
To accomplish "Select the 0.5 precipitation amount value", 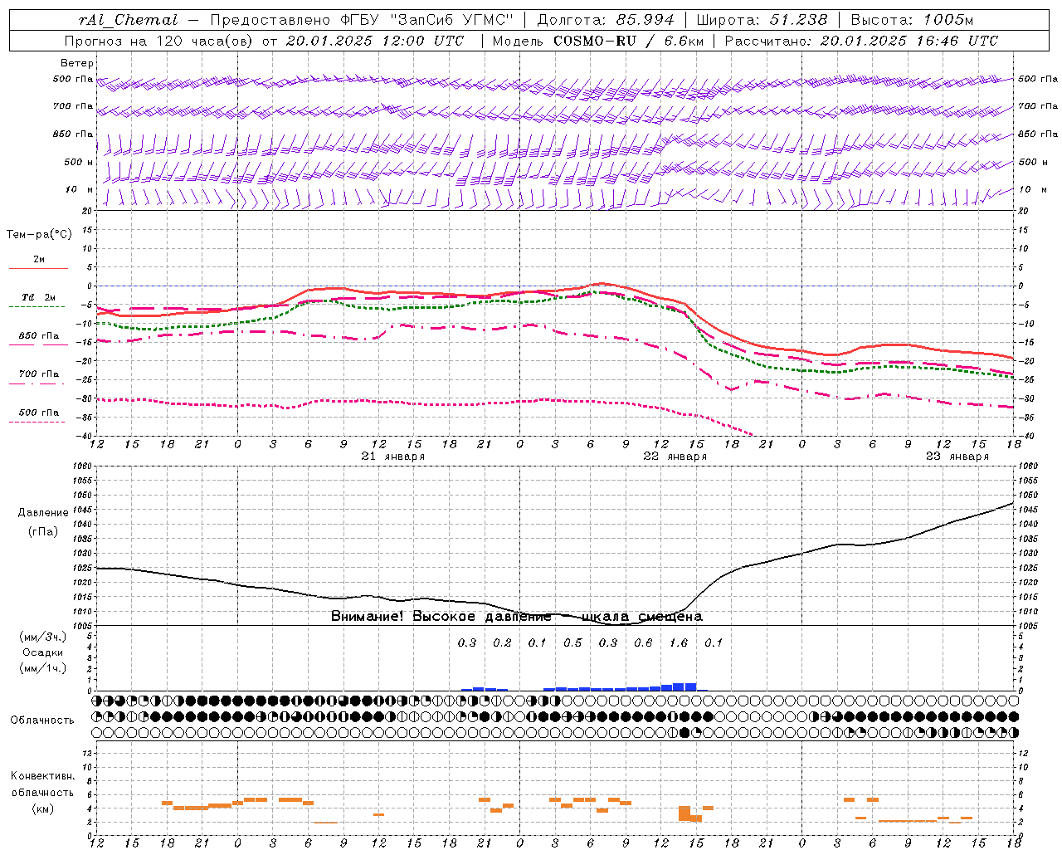I will (572, 642).
